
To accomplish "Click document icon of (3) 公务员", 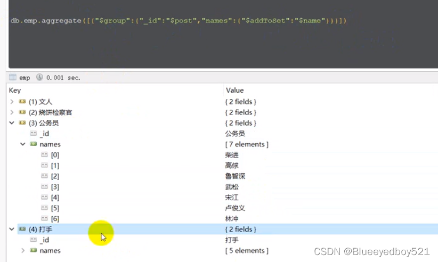I will [22, 122].
